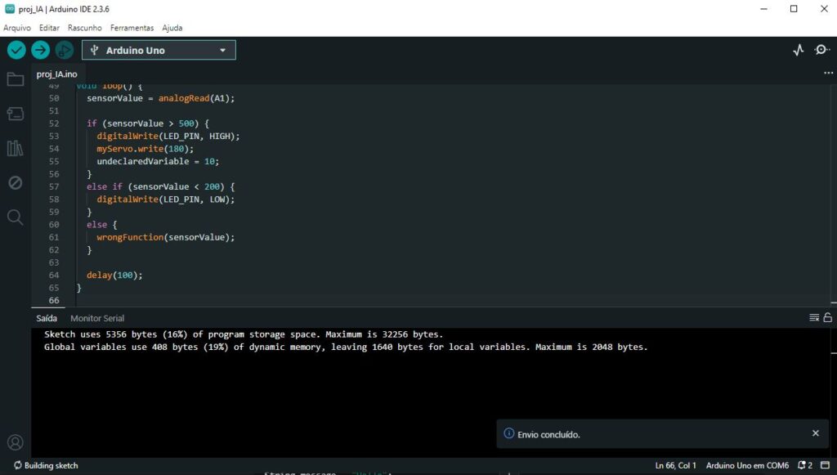Toggle the output panel lock icon
This screenshot has width=837, height=475.
click(827, 318)
